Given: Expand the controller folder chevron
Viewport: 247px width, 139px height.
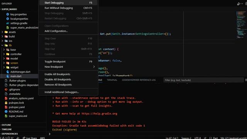Looking at the screenshot, I should pyautogui.click(x=4, y=54).
